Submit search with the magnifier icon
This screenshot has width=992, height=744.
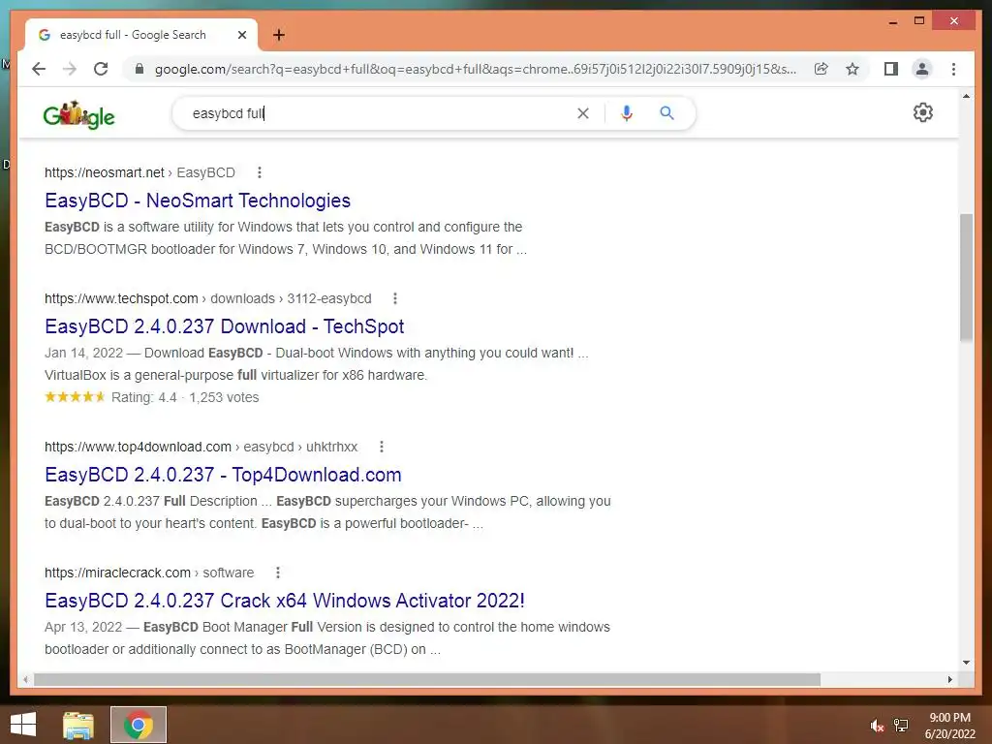[666, 113]
